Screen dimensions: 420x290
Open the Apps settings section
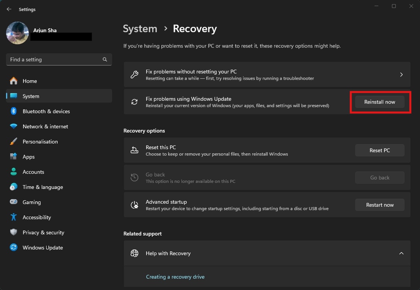pos(28,157)
